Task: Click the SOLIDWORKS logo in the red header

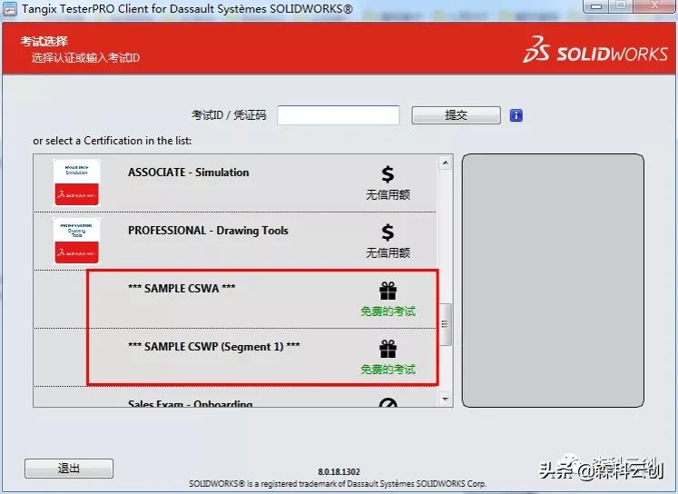Action: click(595, 50)
